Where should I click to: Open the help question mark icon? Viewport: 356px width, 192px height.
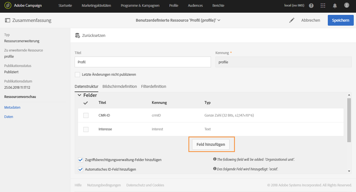(x=311, y=6)
